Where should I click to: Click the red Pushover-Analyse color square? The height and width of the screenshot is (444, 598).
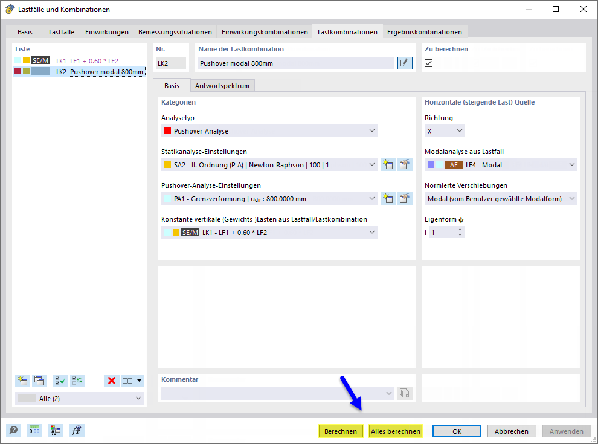click(167, 131)
